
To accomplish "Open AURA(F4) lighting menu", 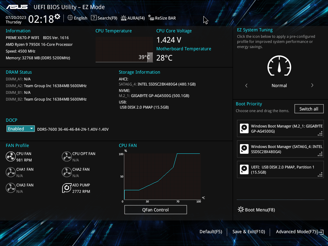I will coord(133,18).
